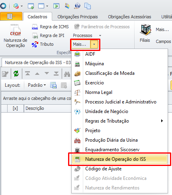The image size is (172, 195).
Task: Click Campos button in ribbon
Action: point(163,41)
